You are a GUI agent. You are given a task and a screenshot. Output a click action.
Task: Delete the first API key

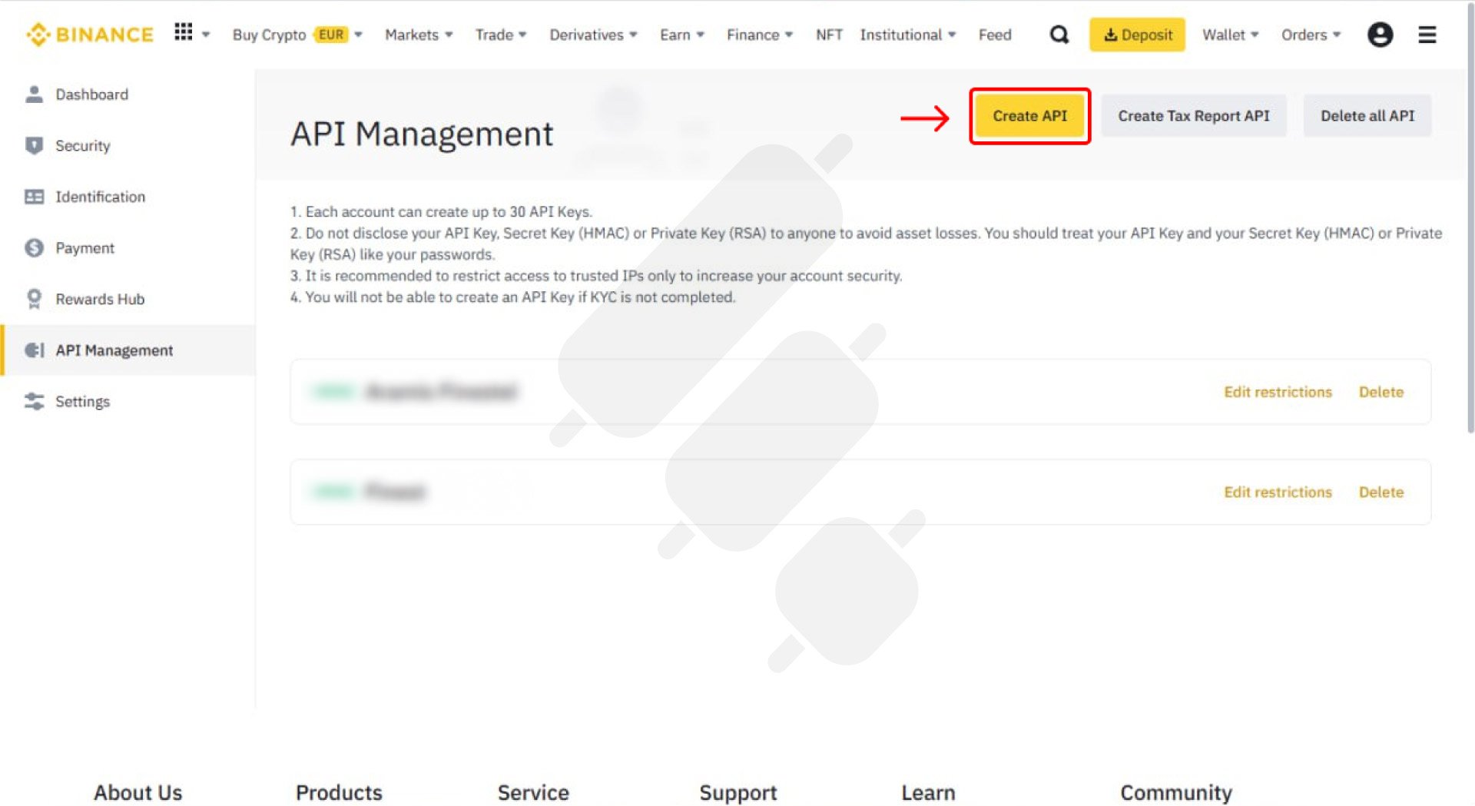pyautogui.click(x=1381, y=392)
